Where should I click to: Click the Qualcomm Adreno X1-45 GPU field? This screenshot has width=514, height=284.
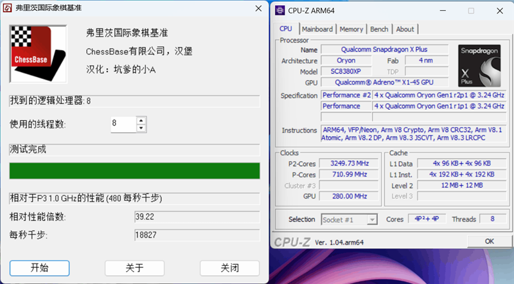coord(384,82)
